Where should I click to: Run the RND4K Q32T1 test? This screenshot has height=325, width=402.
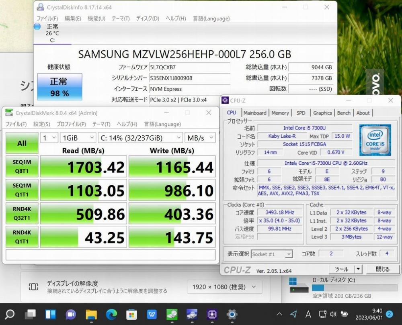22,213
